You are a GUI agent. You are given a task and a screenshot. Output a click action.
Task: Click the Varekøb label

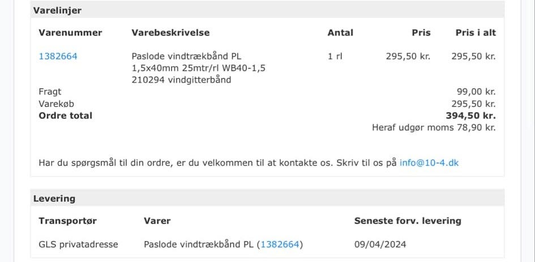pyautogui.click(x=56, y=104)
